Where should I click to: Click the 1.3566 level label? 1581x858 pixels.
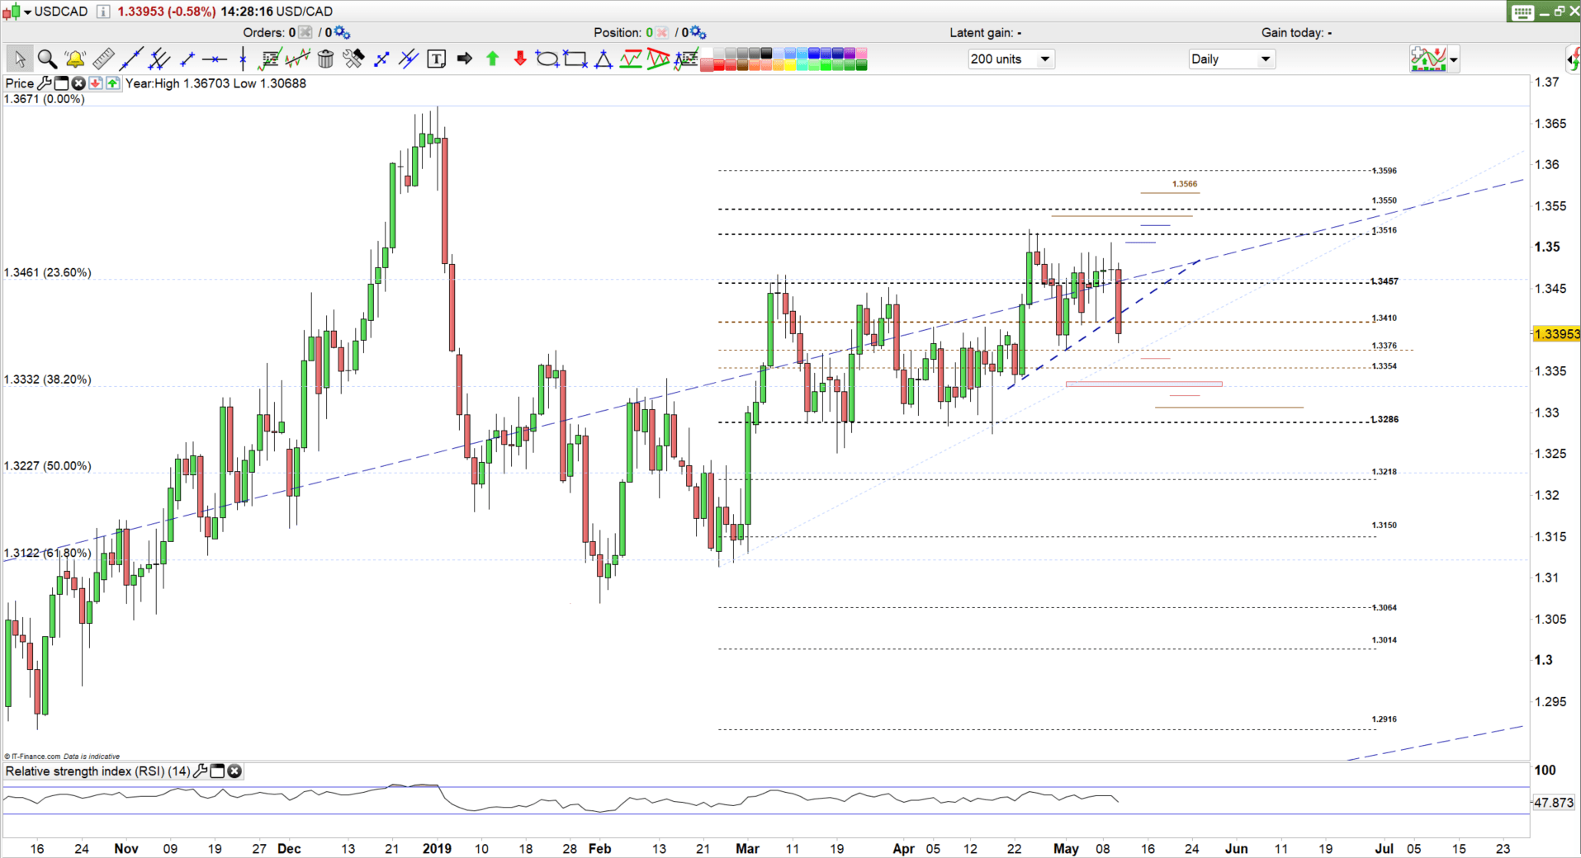click(x=1185, y=184)
